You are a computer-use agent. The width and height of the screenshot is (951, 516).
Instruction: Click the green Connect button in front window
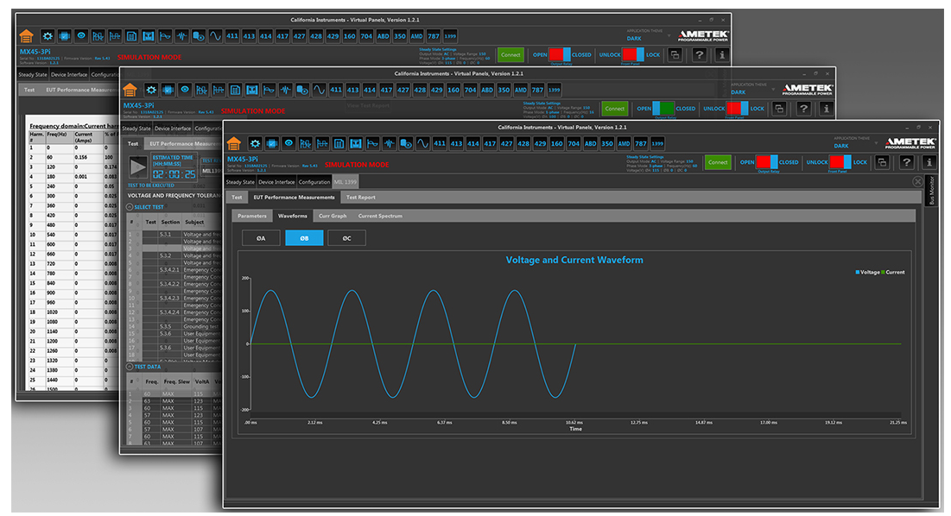[x=718, y=162]
